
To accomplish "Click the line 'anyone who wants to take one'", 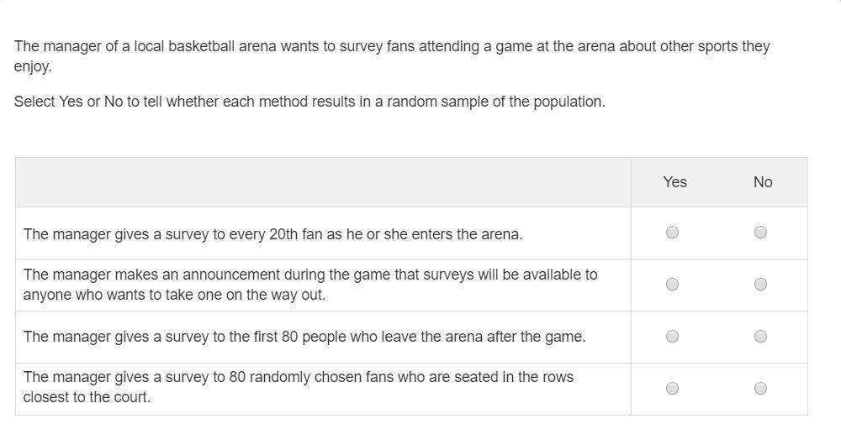I will click(174, 295).
